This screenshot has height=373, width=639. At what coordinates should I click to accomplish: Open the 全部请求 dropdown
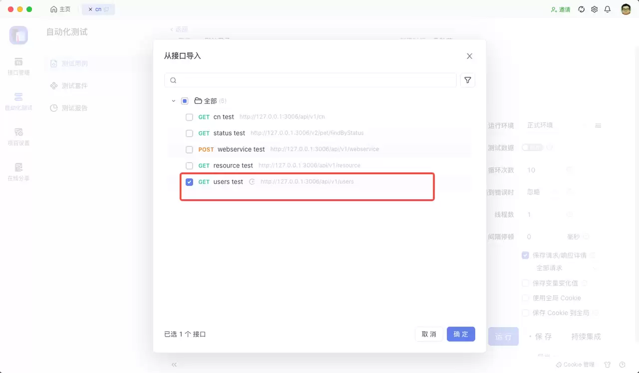(x=566, y=268)
